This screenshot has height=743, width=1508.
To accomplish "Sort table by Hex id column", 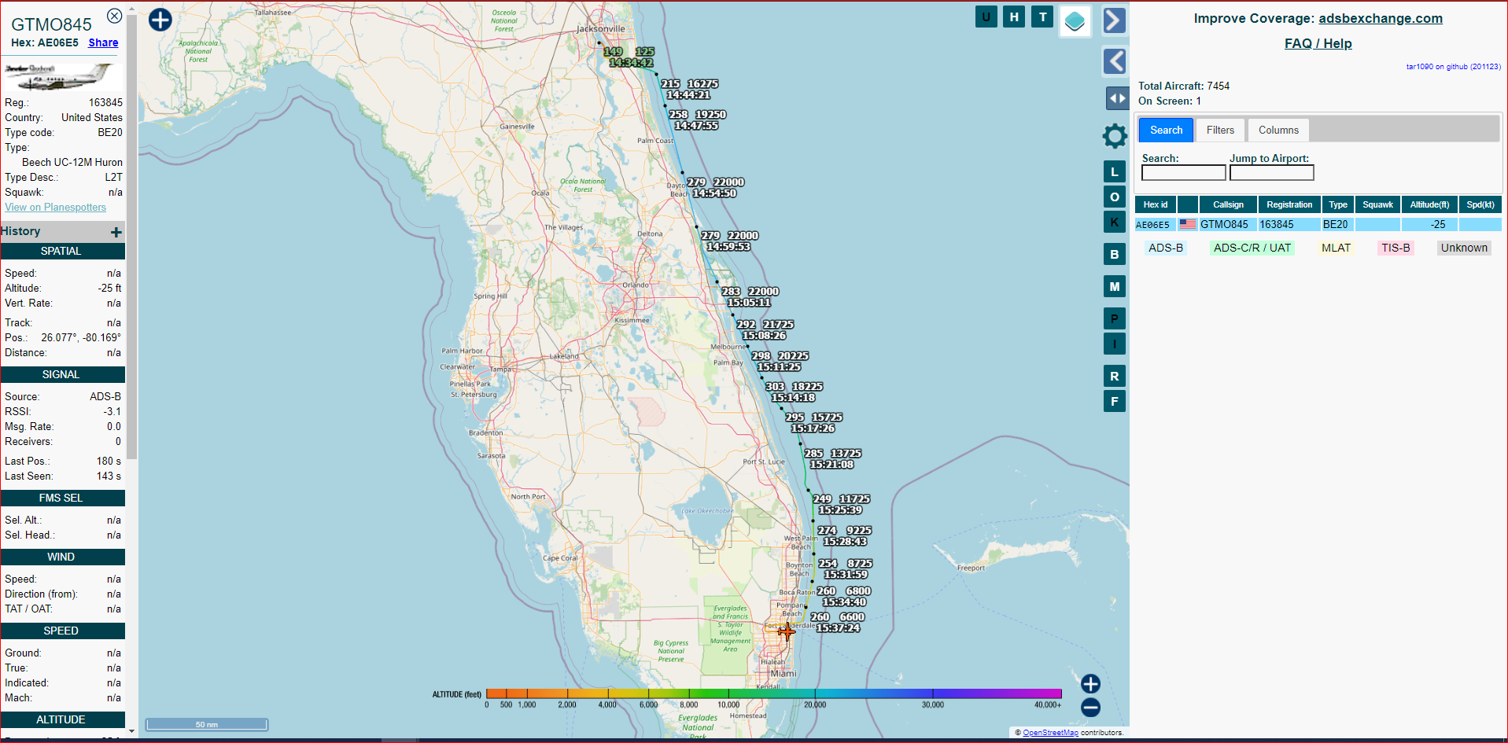I will 1156,204.
